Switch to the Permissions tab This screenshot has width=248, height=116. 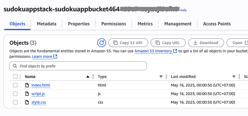coord(114,24)
